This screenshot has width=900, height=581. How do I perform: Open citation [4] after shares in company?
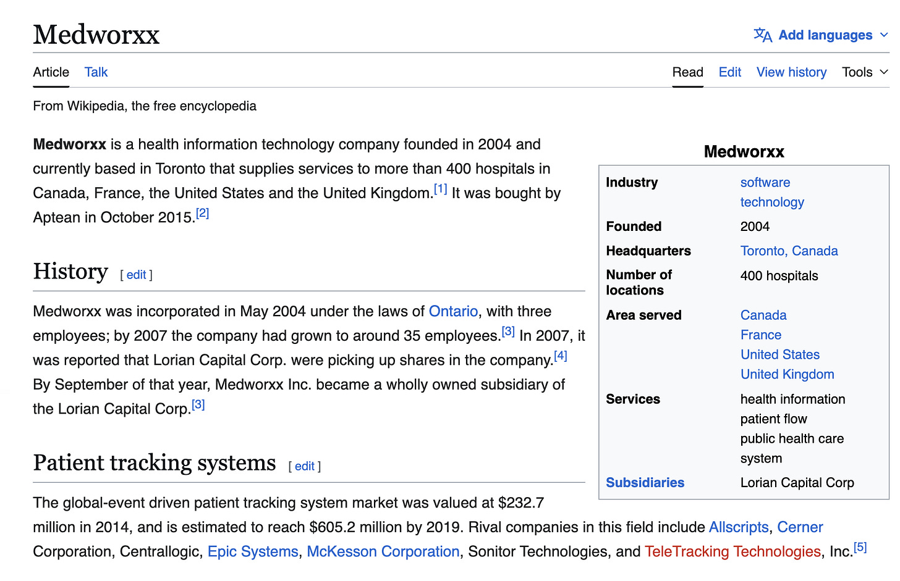[x=561, y=356]
